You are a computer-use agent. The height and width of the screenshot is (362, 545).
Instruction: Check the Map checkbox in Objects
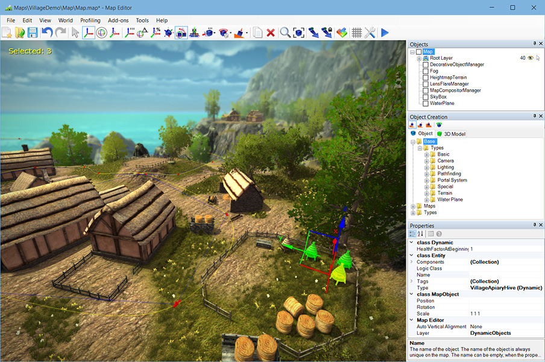pyautogui.click(x=419, y=52)
